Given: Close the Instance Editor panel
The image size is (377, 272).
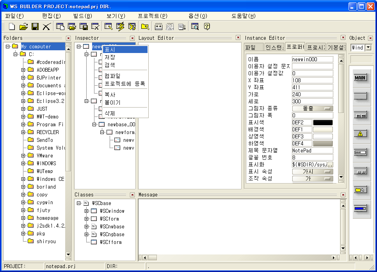Looking at the screenshot, I should (x=343, y=38).
